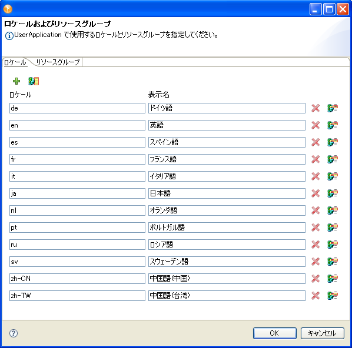
Task: Click the green plus add locale icon
Action: coord(16,81)
